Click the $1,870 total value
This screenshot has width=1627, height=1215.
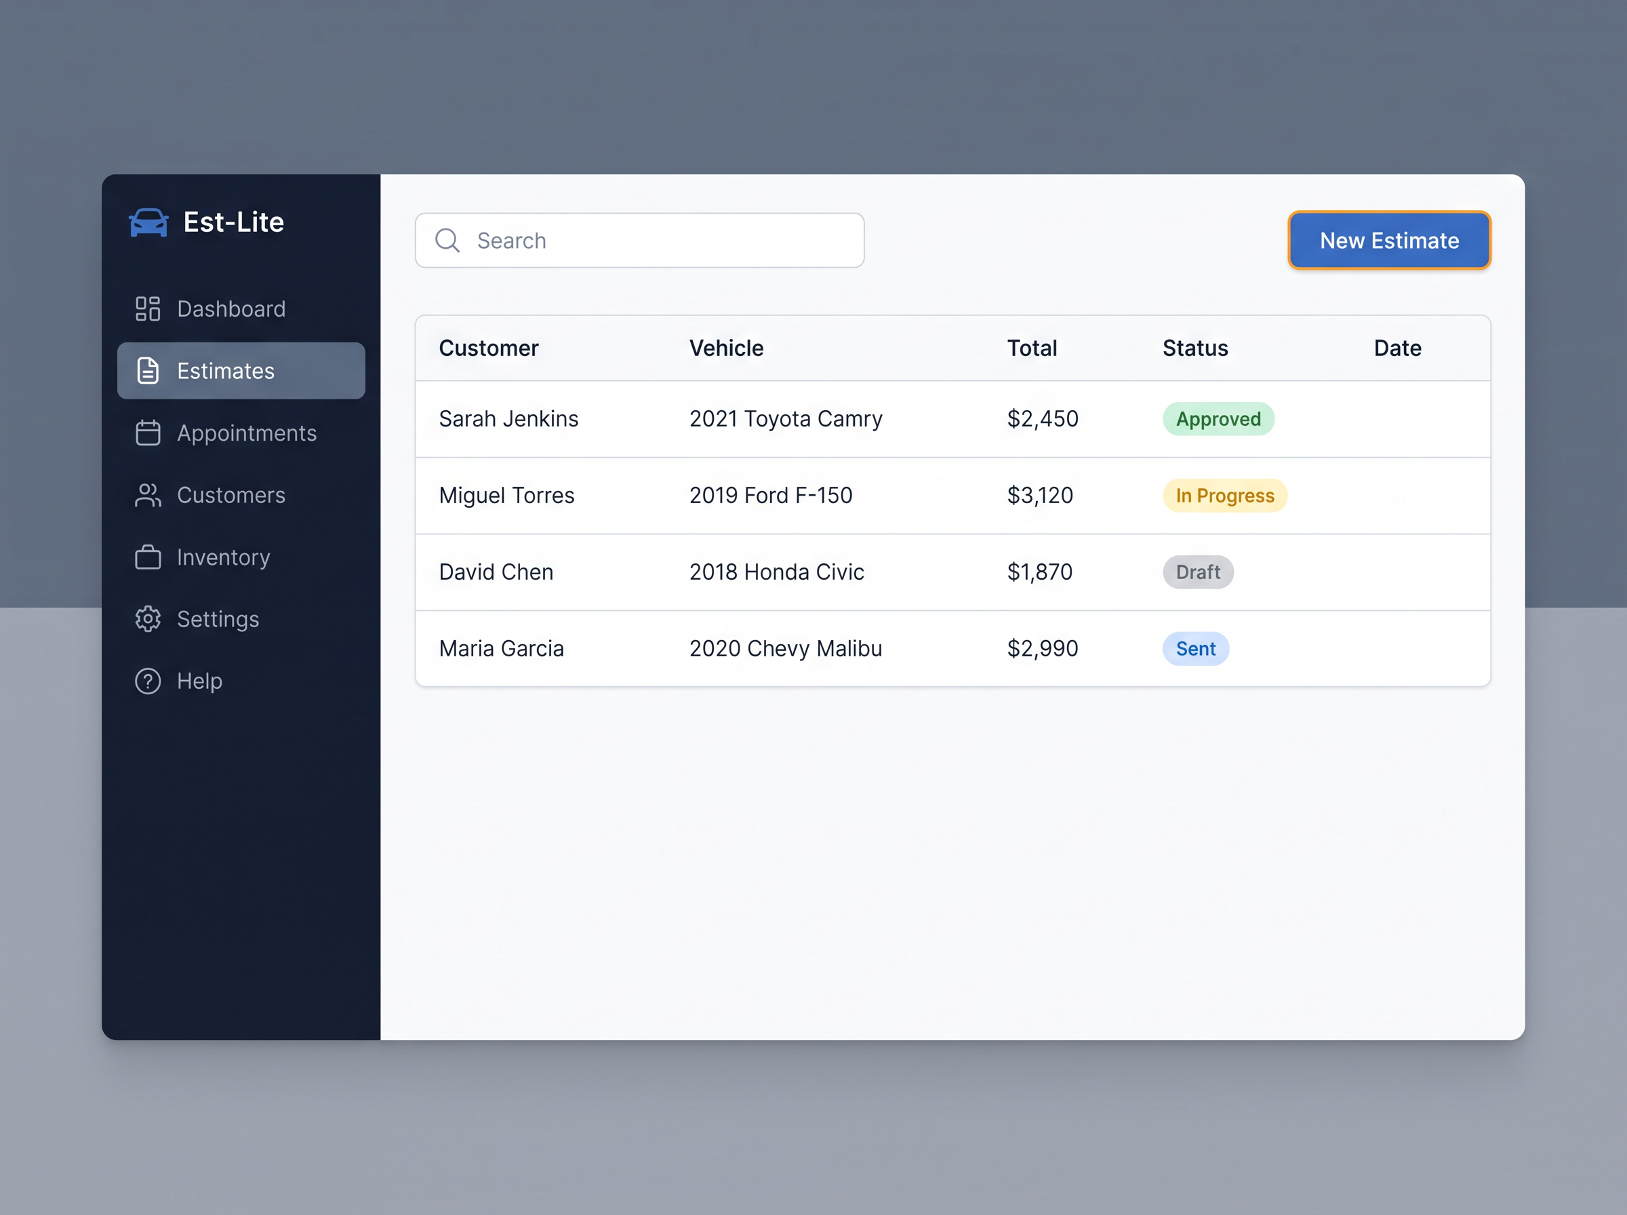click(x=1039, y=572)
